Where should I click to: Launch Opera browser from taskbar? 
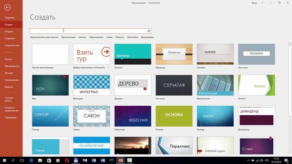[67, 160]
